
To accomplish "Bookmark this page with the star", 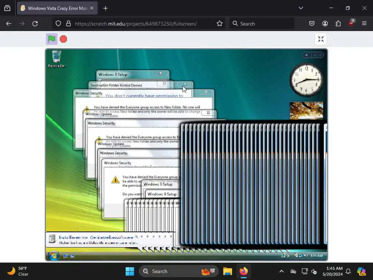I will coord(220,24).
